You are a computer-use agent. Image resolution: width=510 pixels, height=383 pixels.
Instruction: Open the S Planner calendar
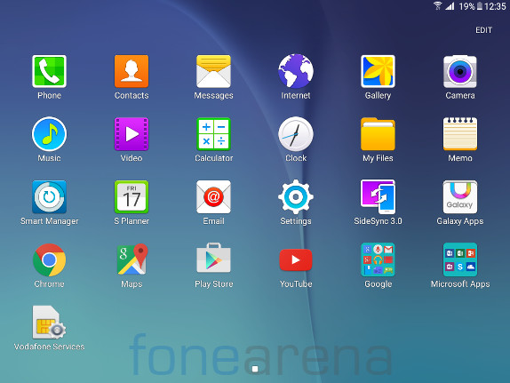point(131,197)
